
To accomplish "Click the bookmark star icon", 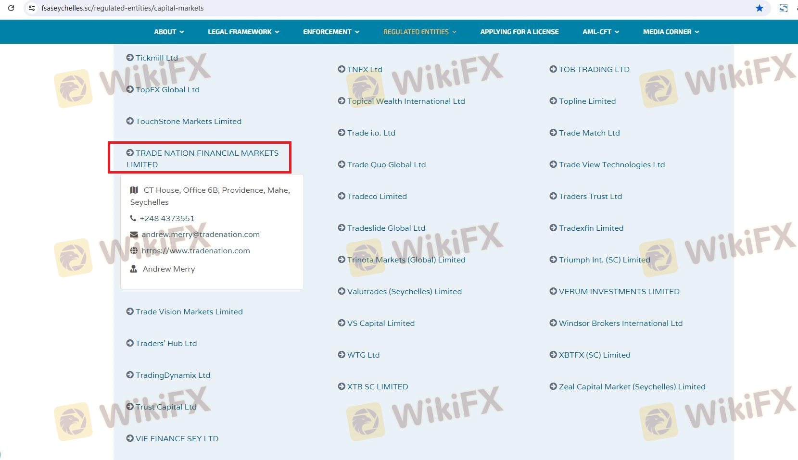I will click(x=759, y=8).
